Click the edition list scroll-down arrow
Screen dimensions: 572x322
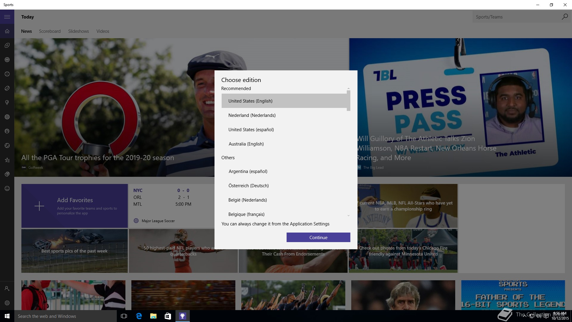click(x=349, y=215)
